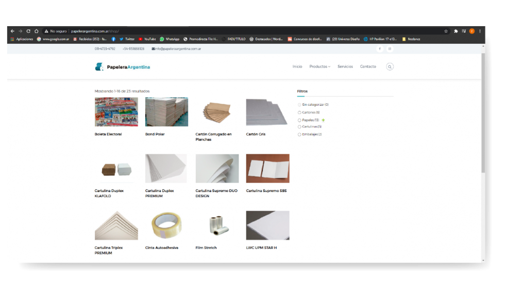
Task: Click the info@papeleraargentina.com.ar email link
Action: coord(178,49)
